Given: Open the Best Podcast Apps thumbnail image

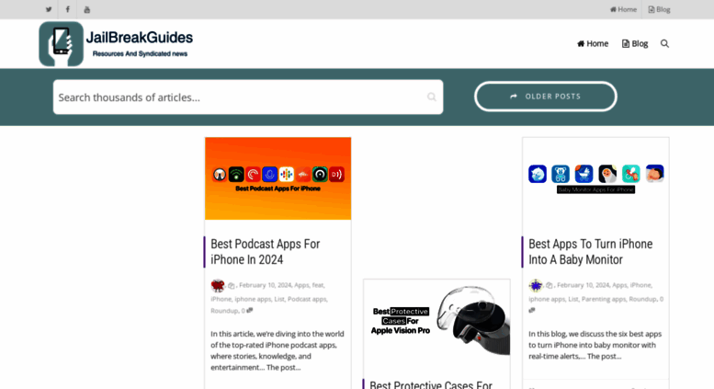Looking at the screenshot, I should [x=278, y=178].
